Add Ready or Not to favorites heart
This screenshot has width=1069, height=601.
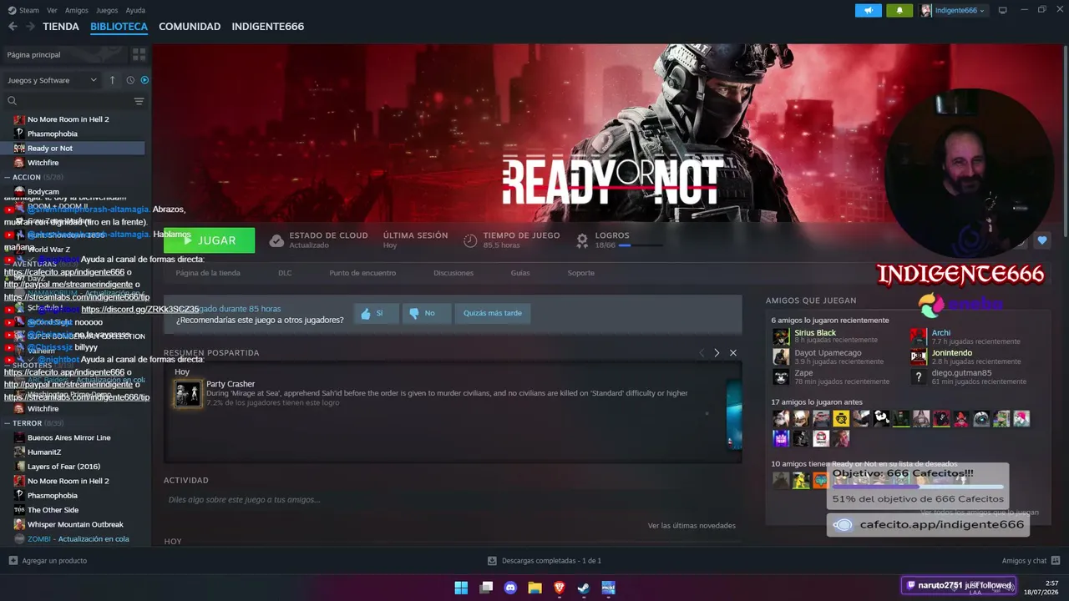tap(1042, 240)
